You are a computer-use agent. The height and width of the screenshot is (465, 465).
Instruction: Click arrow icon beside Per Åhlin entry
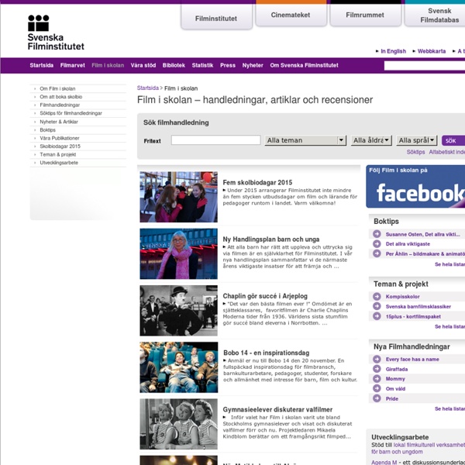[x=377, y=253]
